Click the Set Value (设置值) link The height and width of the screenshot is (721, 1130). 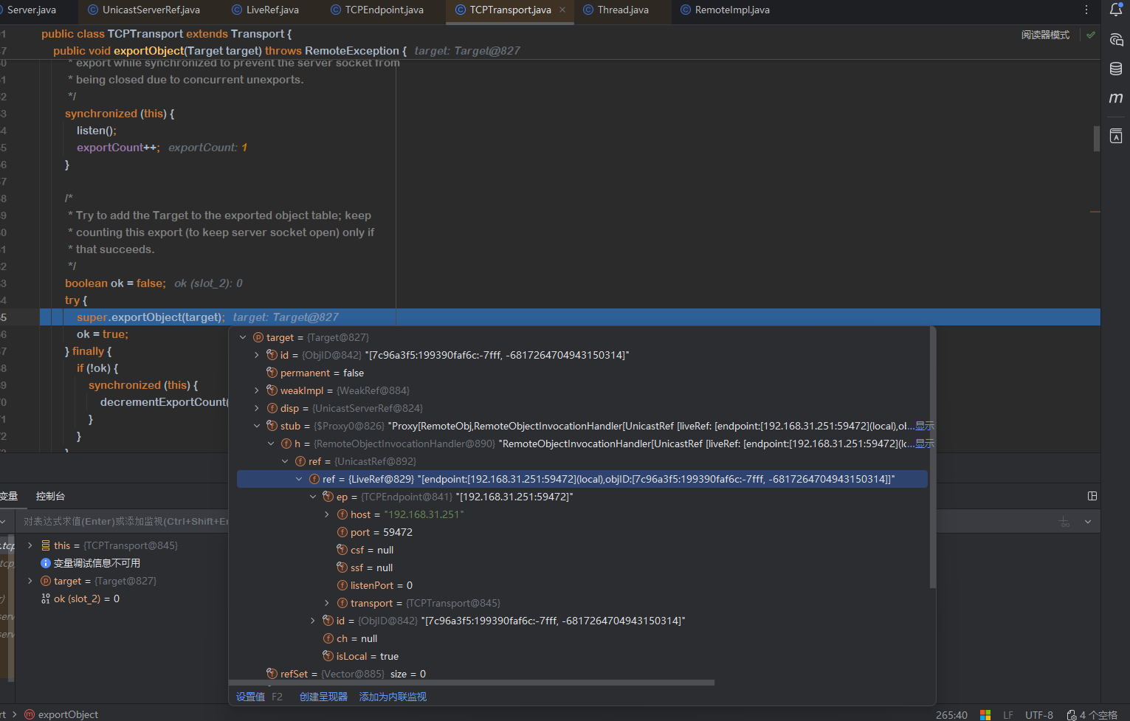click(x=250, y=697)
